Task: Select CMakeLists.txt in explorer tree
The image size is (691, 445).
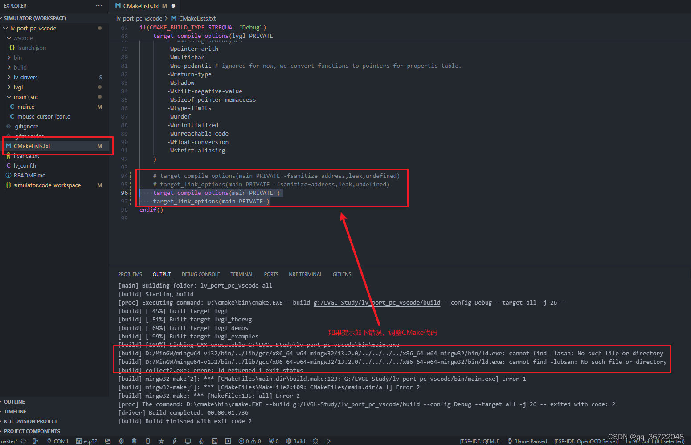Action: [32, 146]
